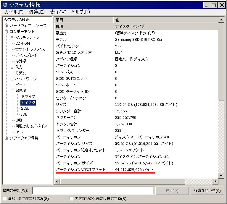Select the バイト/セクター row
The width and height of the screenshot is (227, 204).
(x=136, y=46)
